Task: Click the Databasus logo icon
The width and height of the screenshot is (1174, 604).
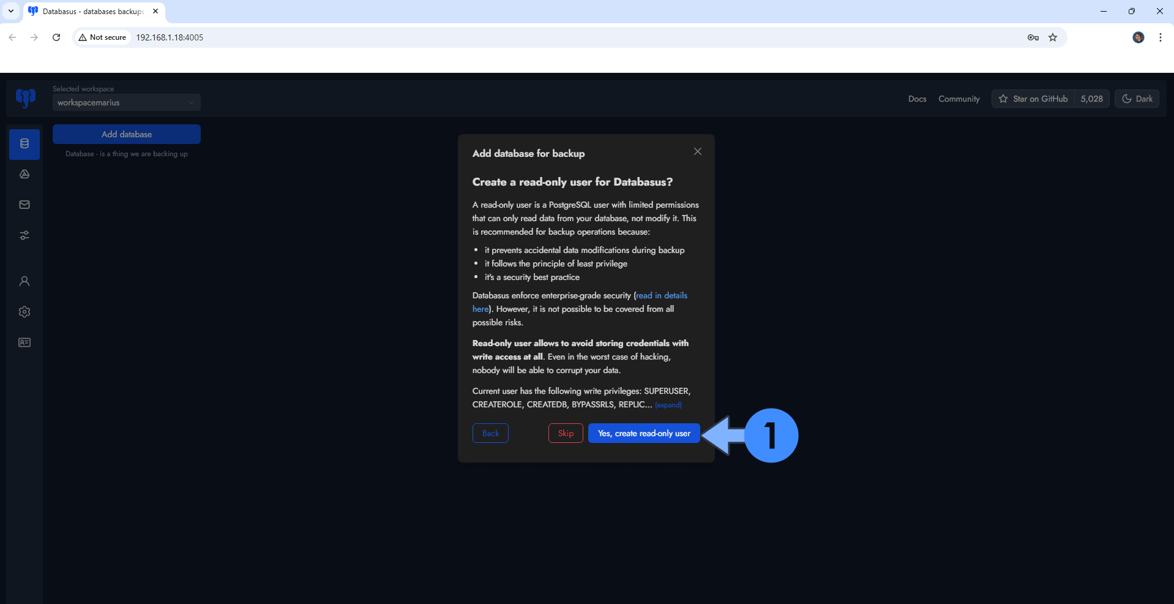Action: tap(26, 98)
